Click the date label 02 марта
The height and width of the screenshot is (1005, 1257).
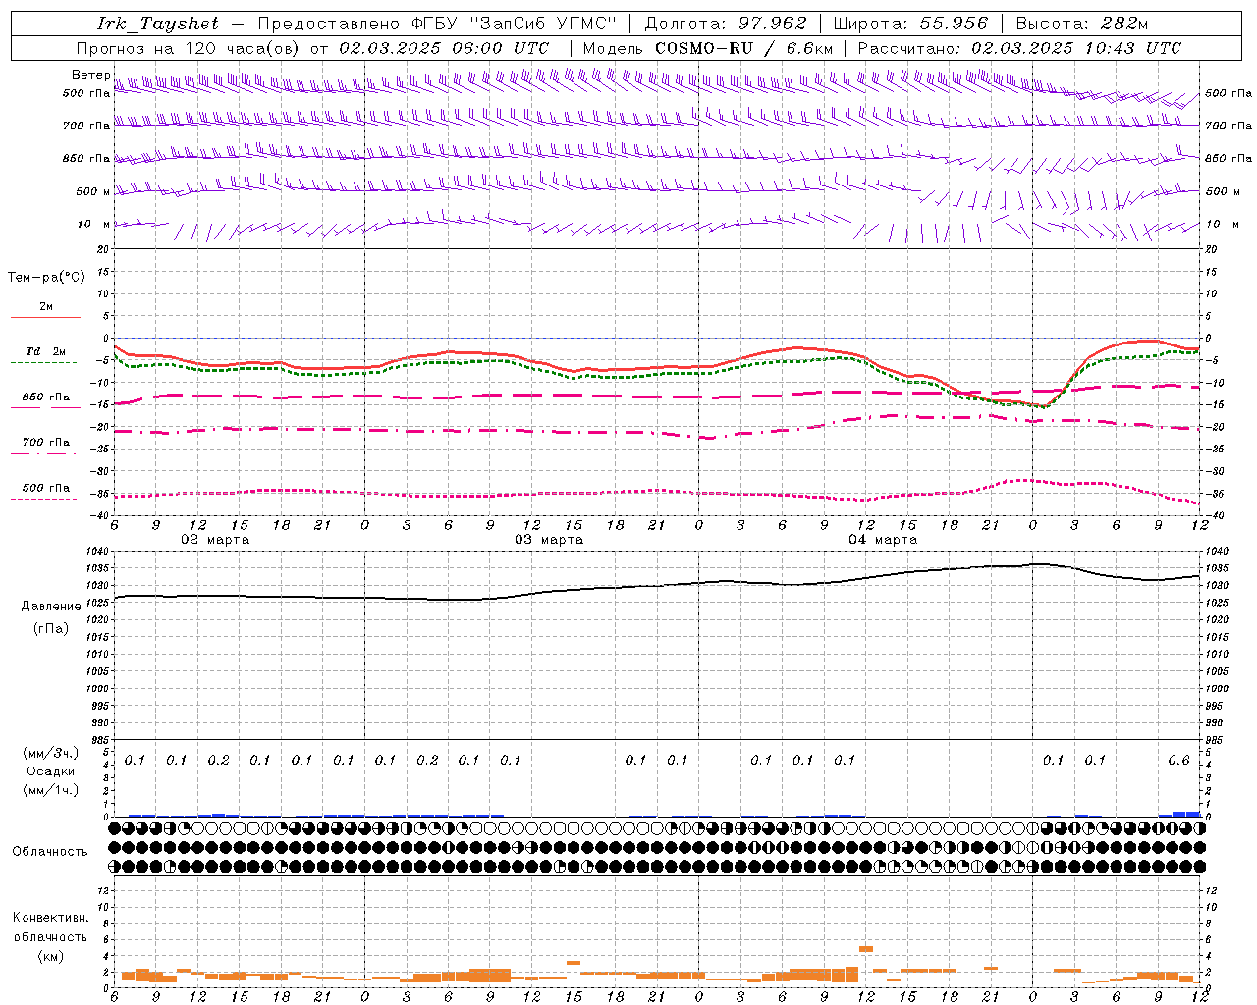tap(215, 540)
